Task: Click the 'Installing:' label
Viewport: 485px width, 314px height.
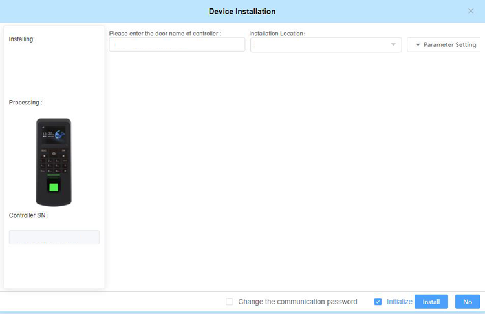Action: coord(21,39)
